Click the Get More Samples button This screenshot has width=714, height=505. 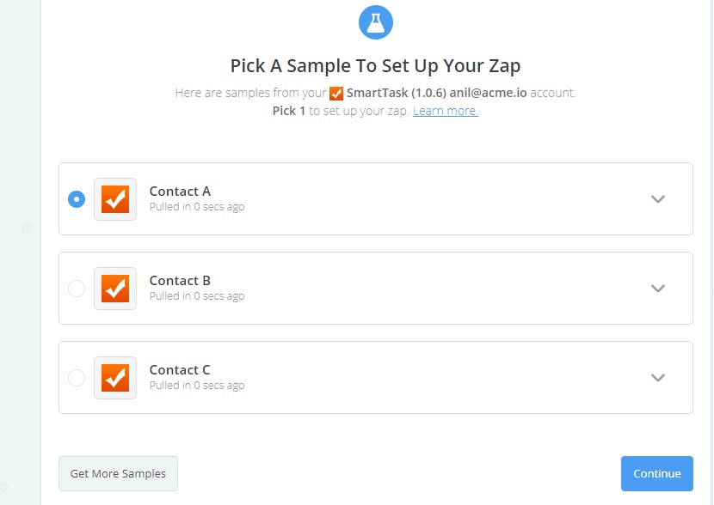118,473
